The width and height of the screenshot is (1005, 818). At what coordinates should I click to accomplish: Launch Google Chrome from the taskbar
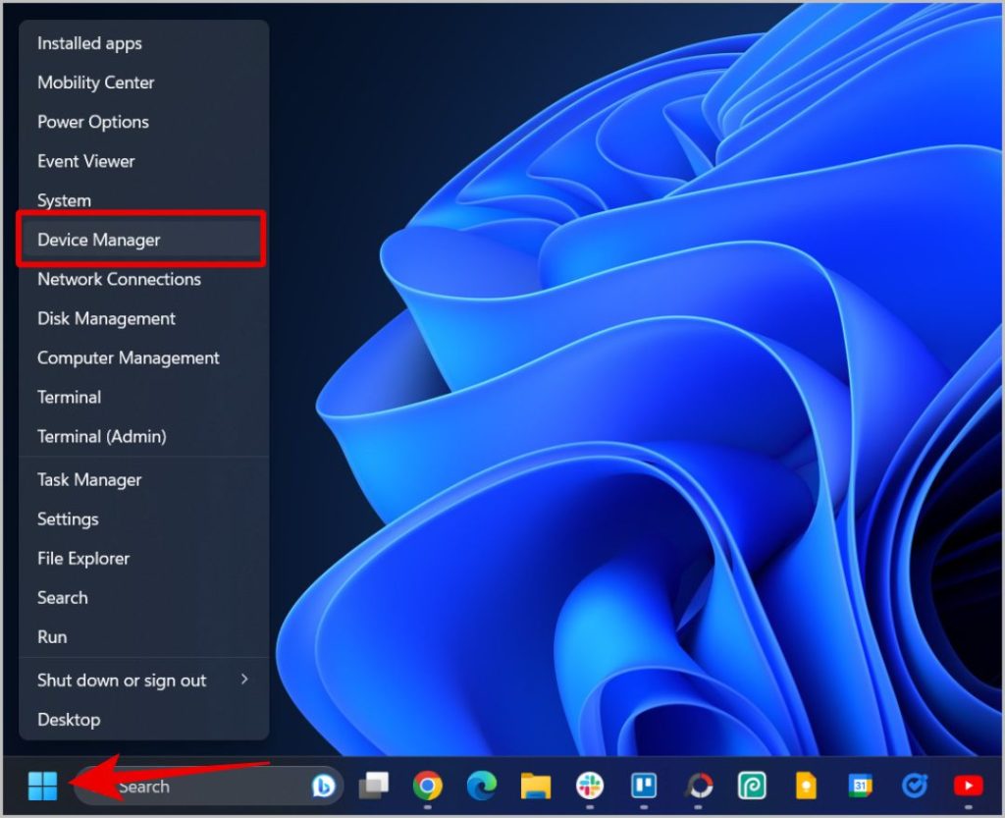pos(428,786)
